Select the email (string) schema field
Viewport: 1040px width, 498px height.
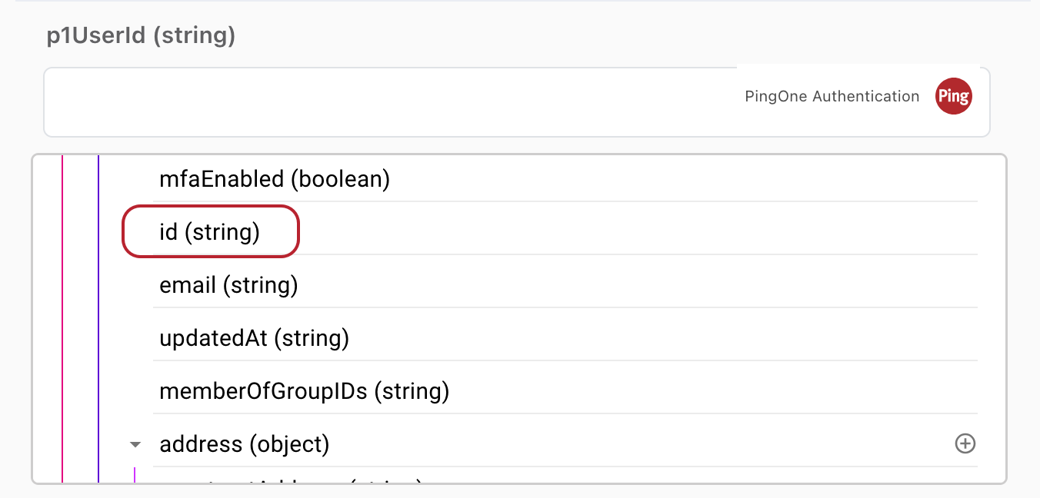click(x=228, y=284)
